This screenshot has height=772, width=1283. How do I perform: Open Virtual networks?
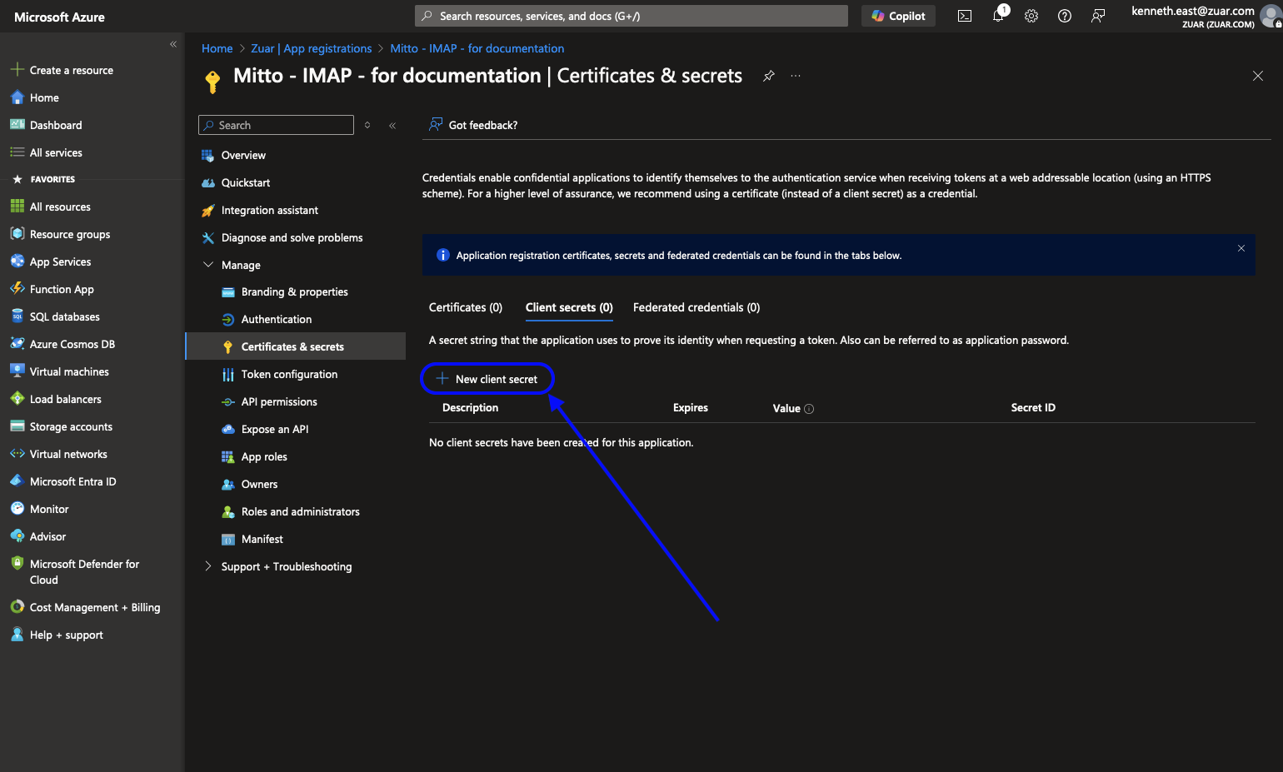(59, 454)
